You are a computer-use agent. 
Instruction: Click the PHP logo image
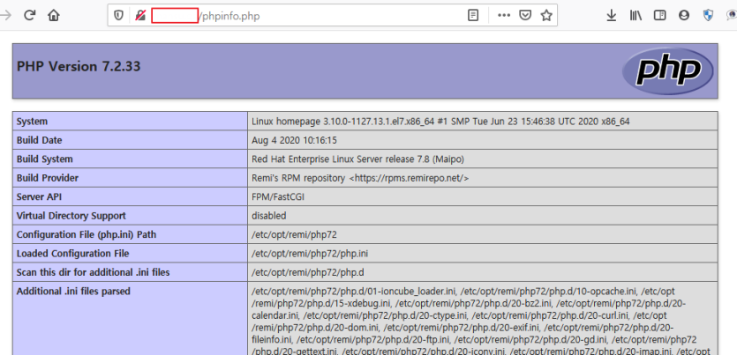667,71
